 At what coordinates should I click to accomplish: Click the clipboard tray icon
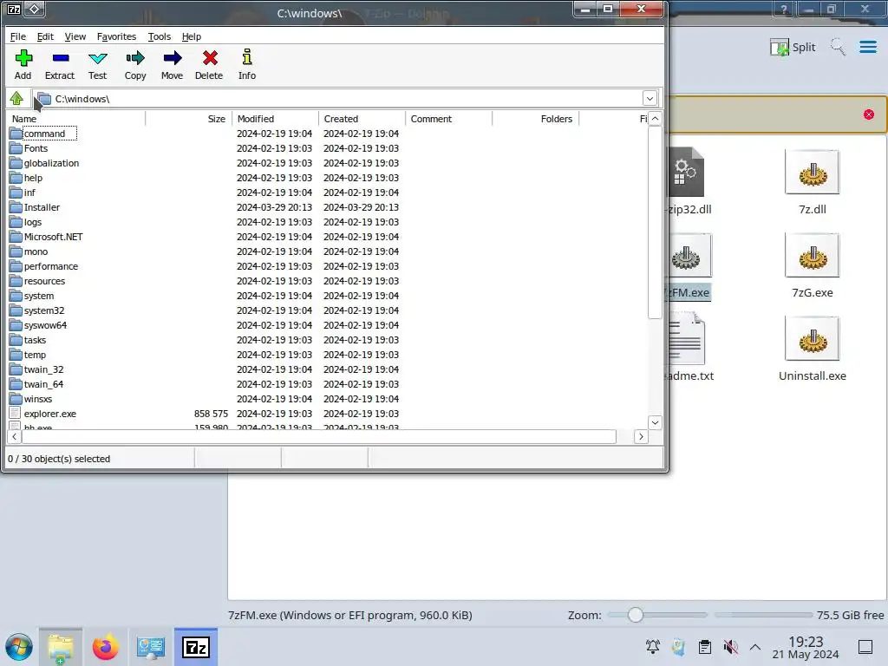(x=705, y=647)
